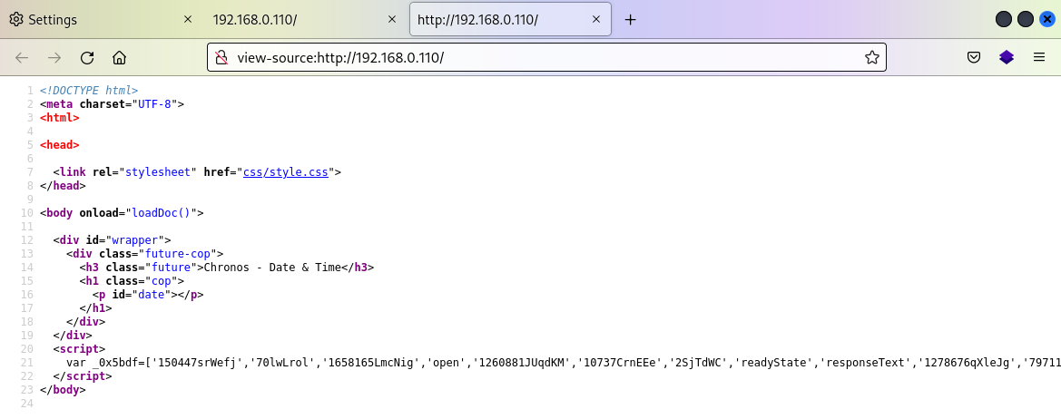Click the "wrapper" id value
The height and width of the screenshot is (419, 1061).
pos(134,240)
